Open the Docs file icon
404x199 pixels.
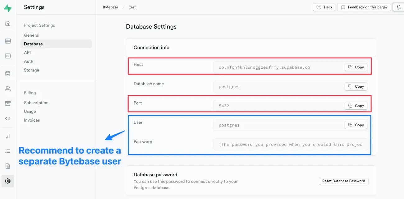tap(7, 166)
